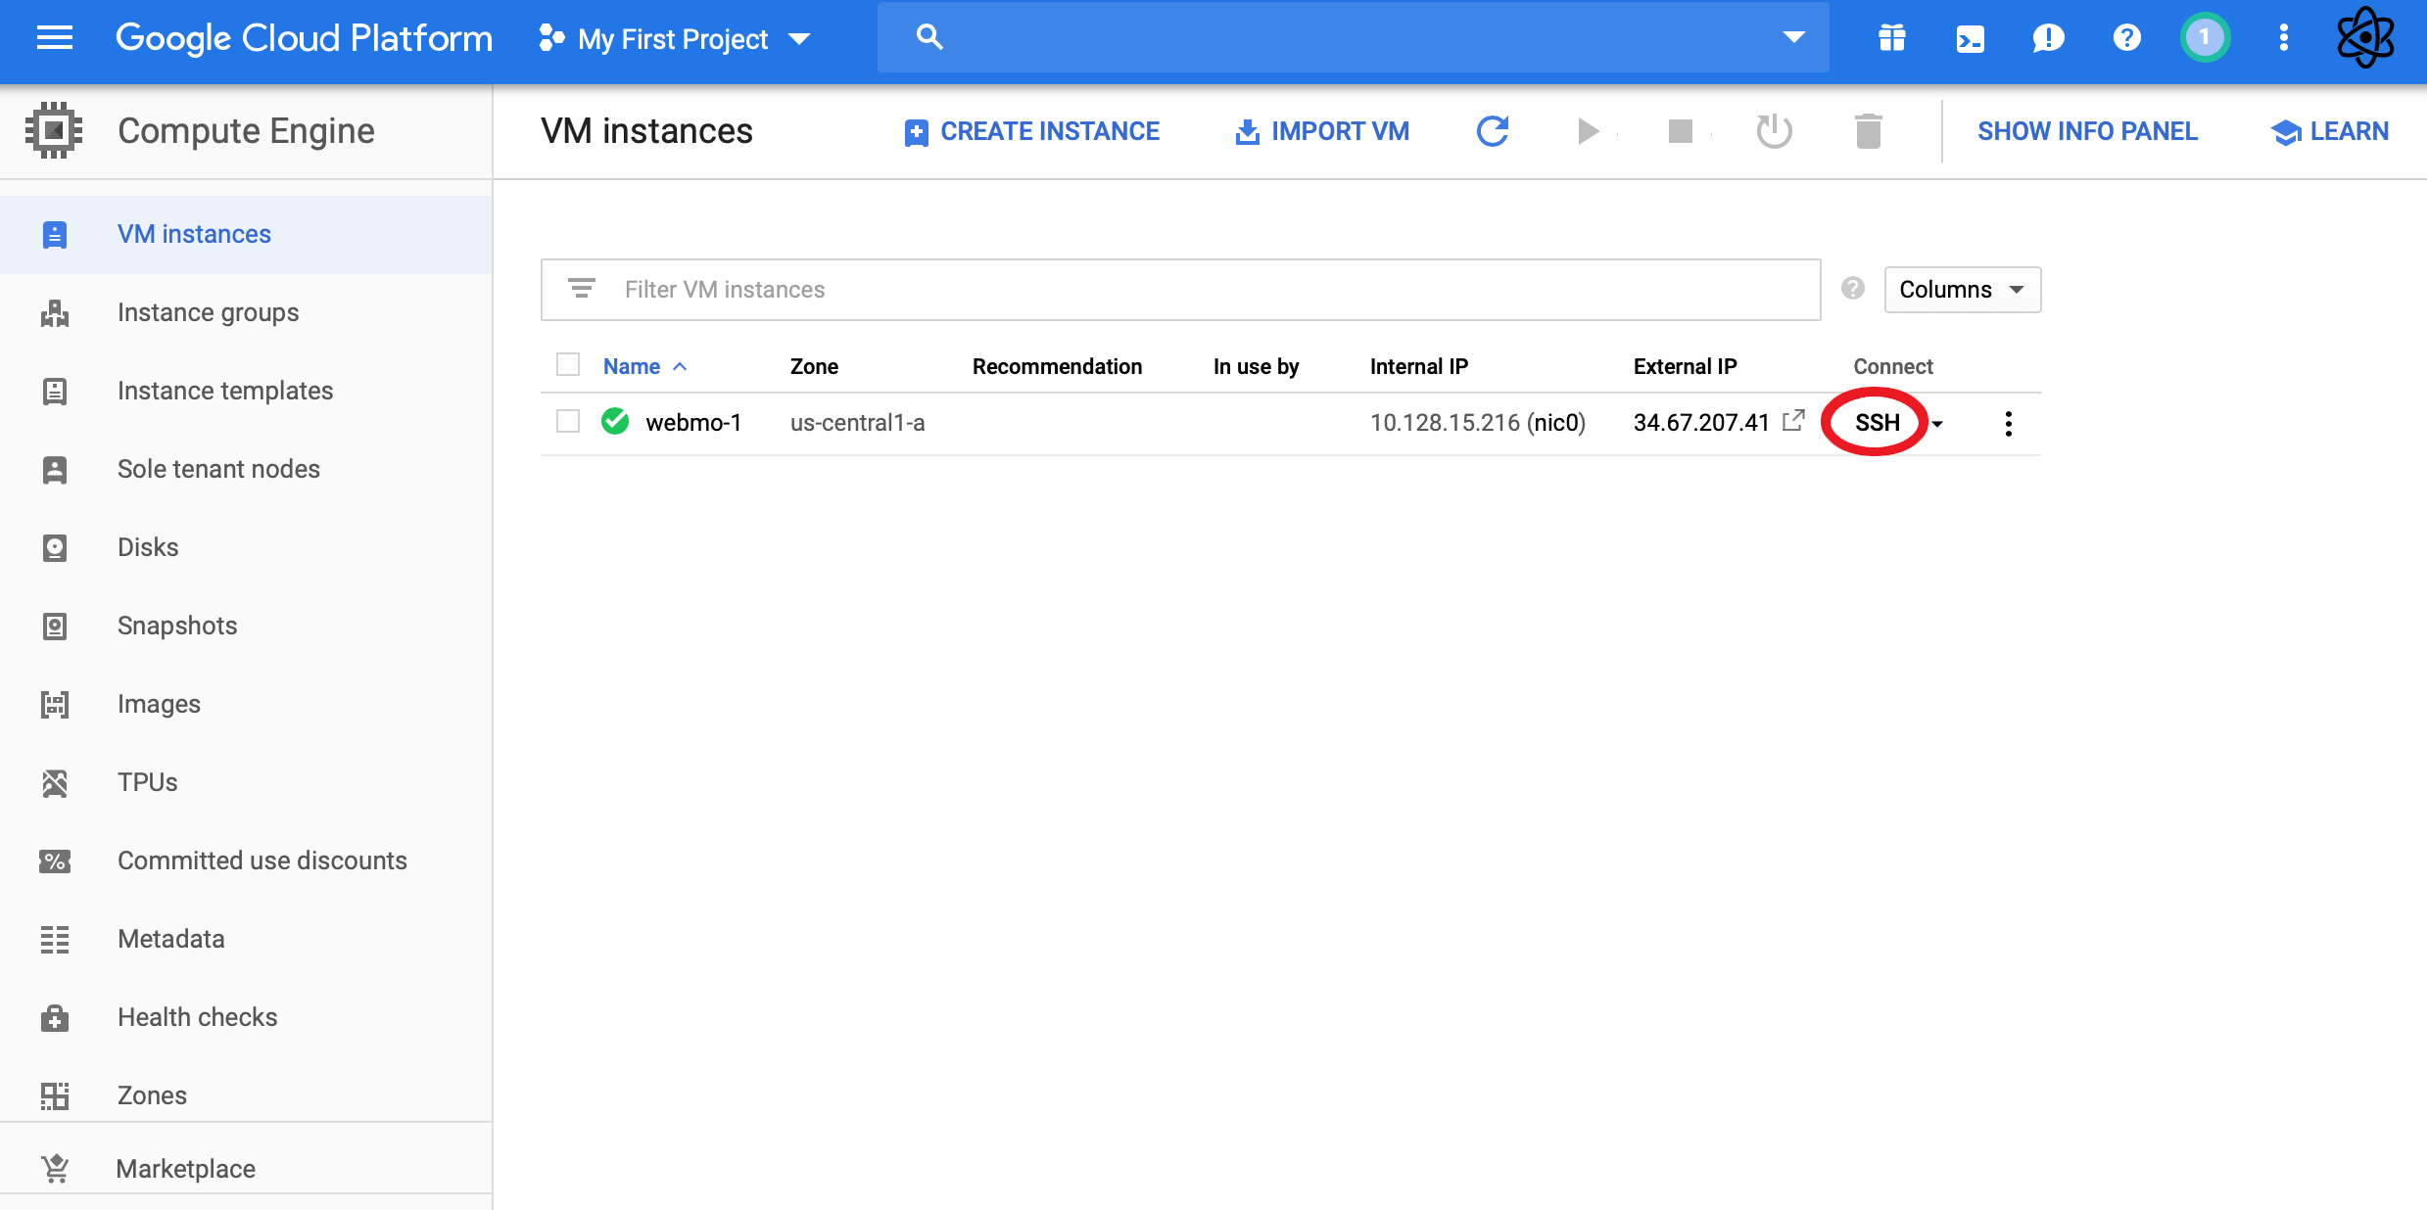The width and height of the screenshot is (2427, 1210).
Task: Click the delete trash icon
Action: click(1868, 131)
